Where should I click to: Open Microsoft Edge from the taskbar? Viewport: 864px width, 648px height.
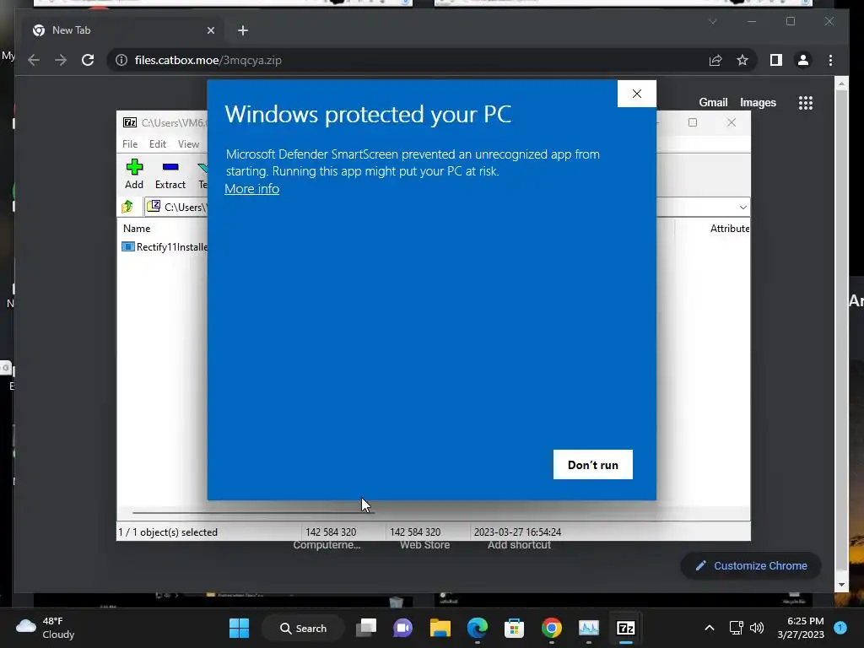(478, 628)
